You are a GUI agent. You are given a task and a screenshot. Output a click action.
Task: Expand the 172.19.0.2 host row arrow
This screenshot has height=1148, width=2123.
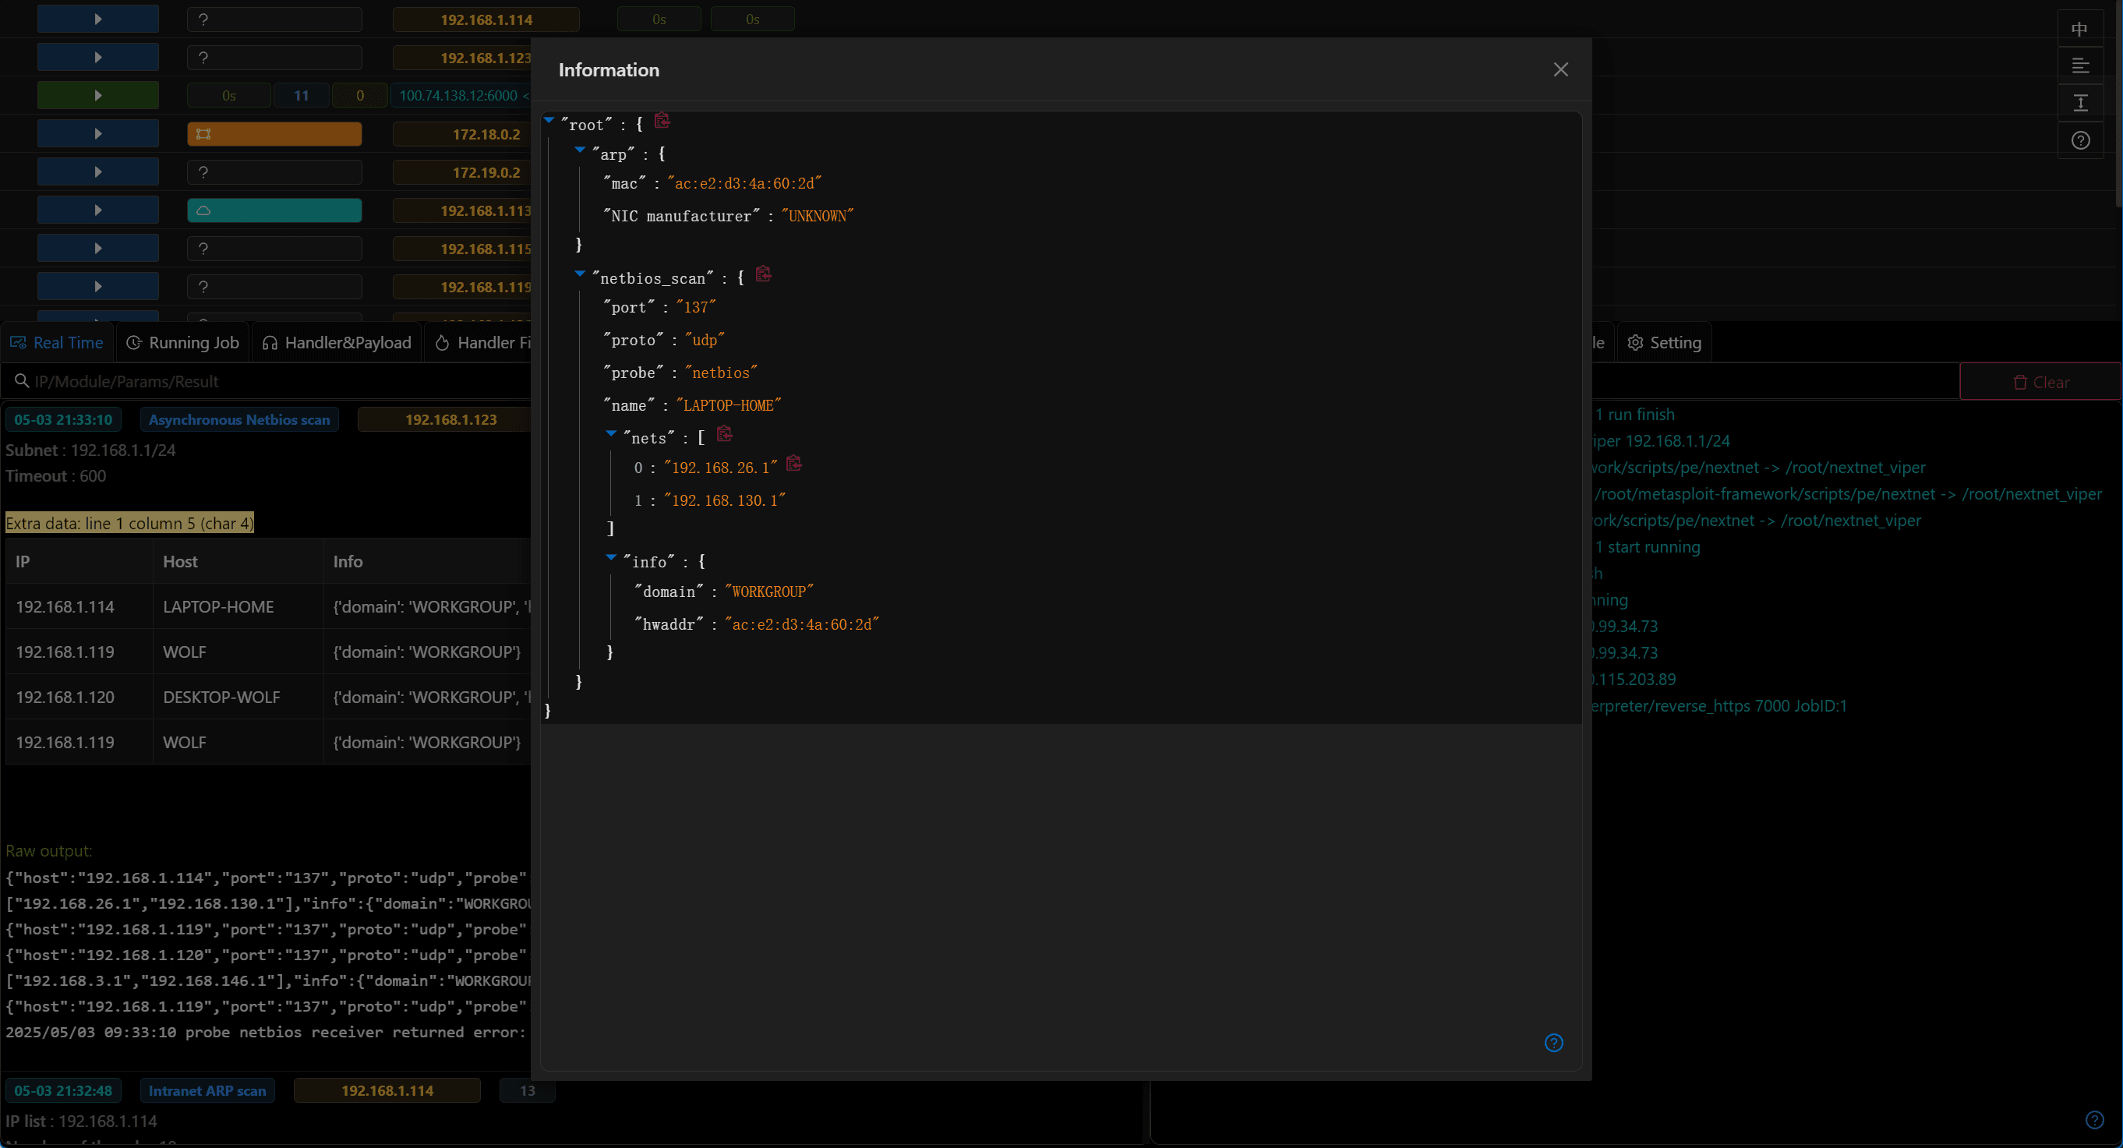(x=98, y=171)
